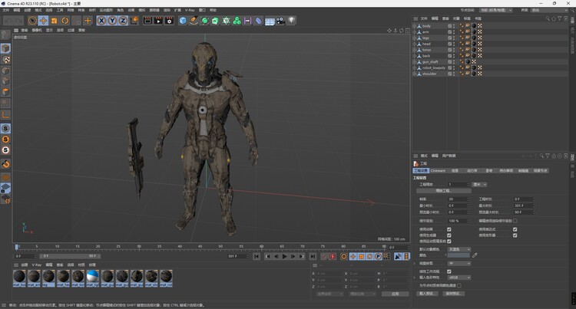Click the Save Preset button
576x309 pixels.
click(452, 294)
